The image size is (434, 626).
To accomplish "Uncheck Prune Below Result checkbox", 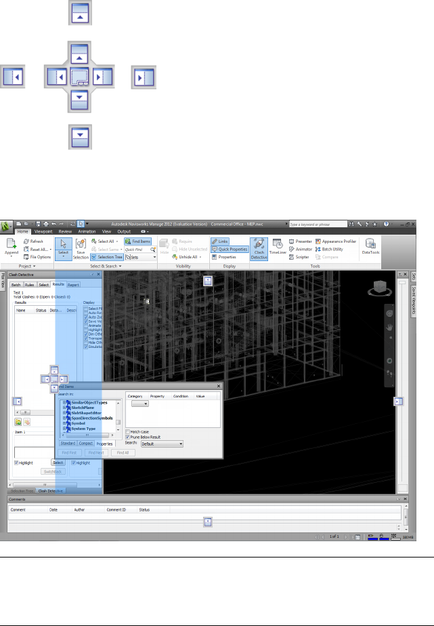I will [x=127, y=437].
